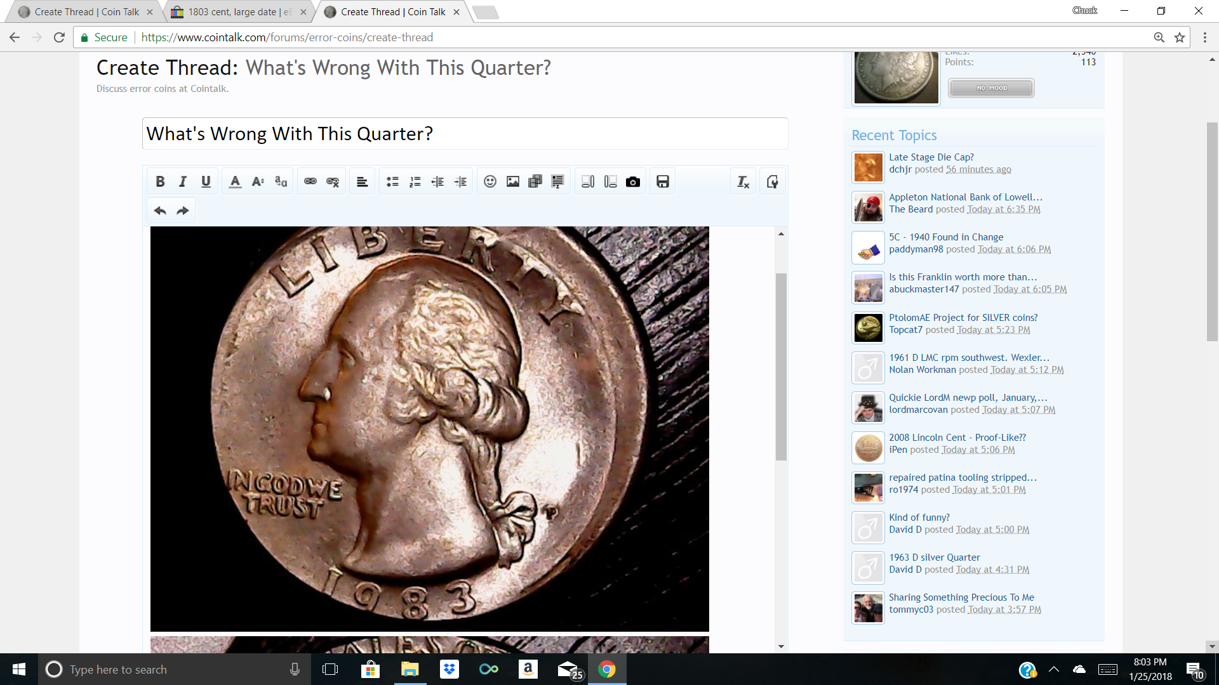Toggle bold formatting in editor
Screen dimensions: 1219x685
coord(160,182)
